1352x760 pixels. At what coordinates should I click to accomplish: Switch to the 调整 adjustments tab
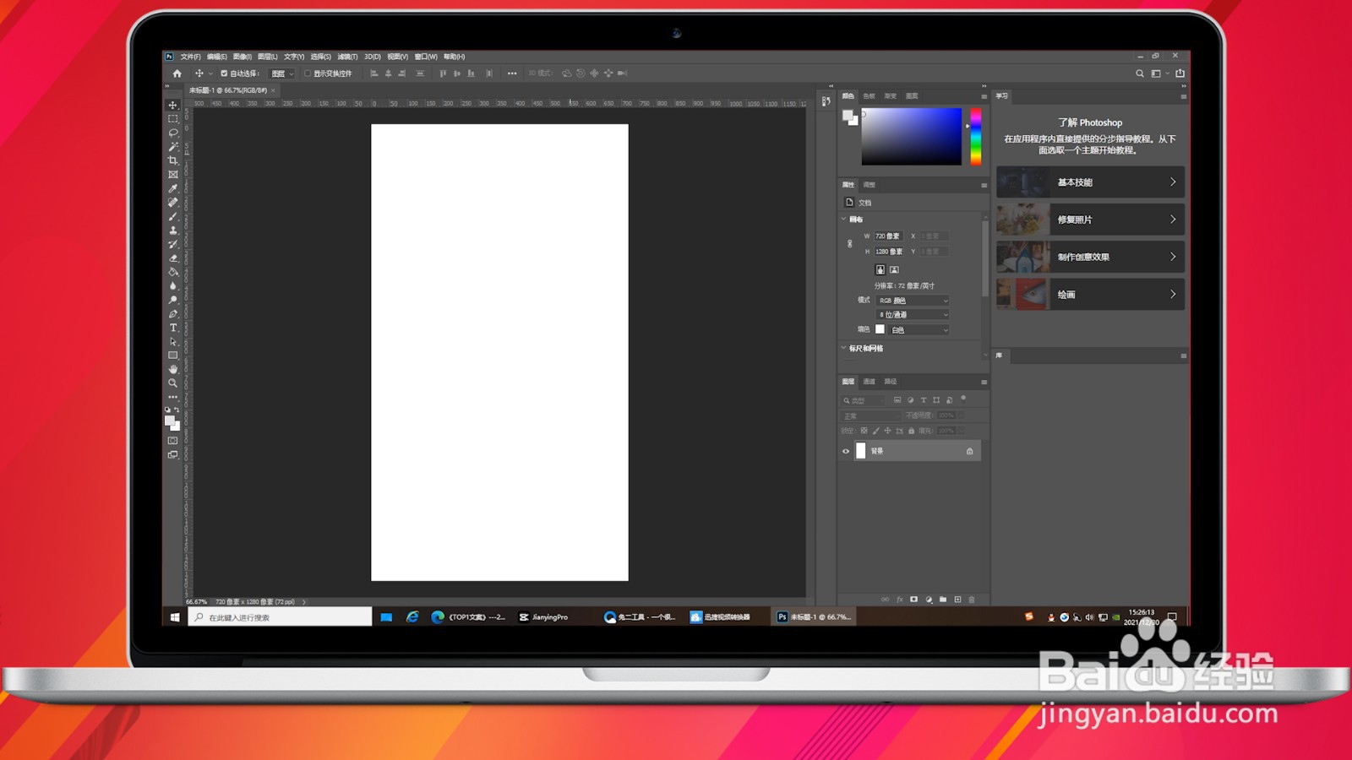point(870,185)
